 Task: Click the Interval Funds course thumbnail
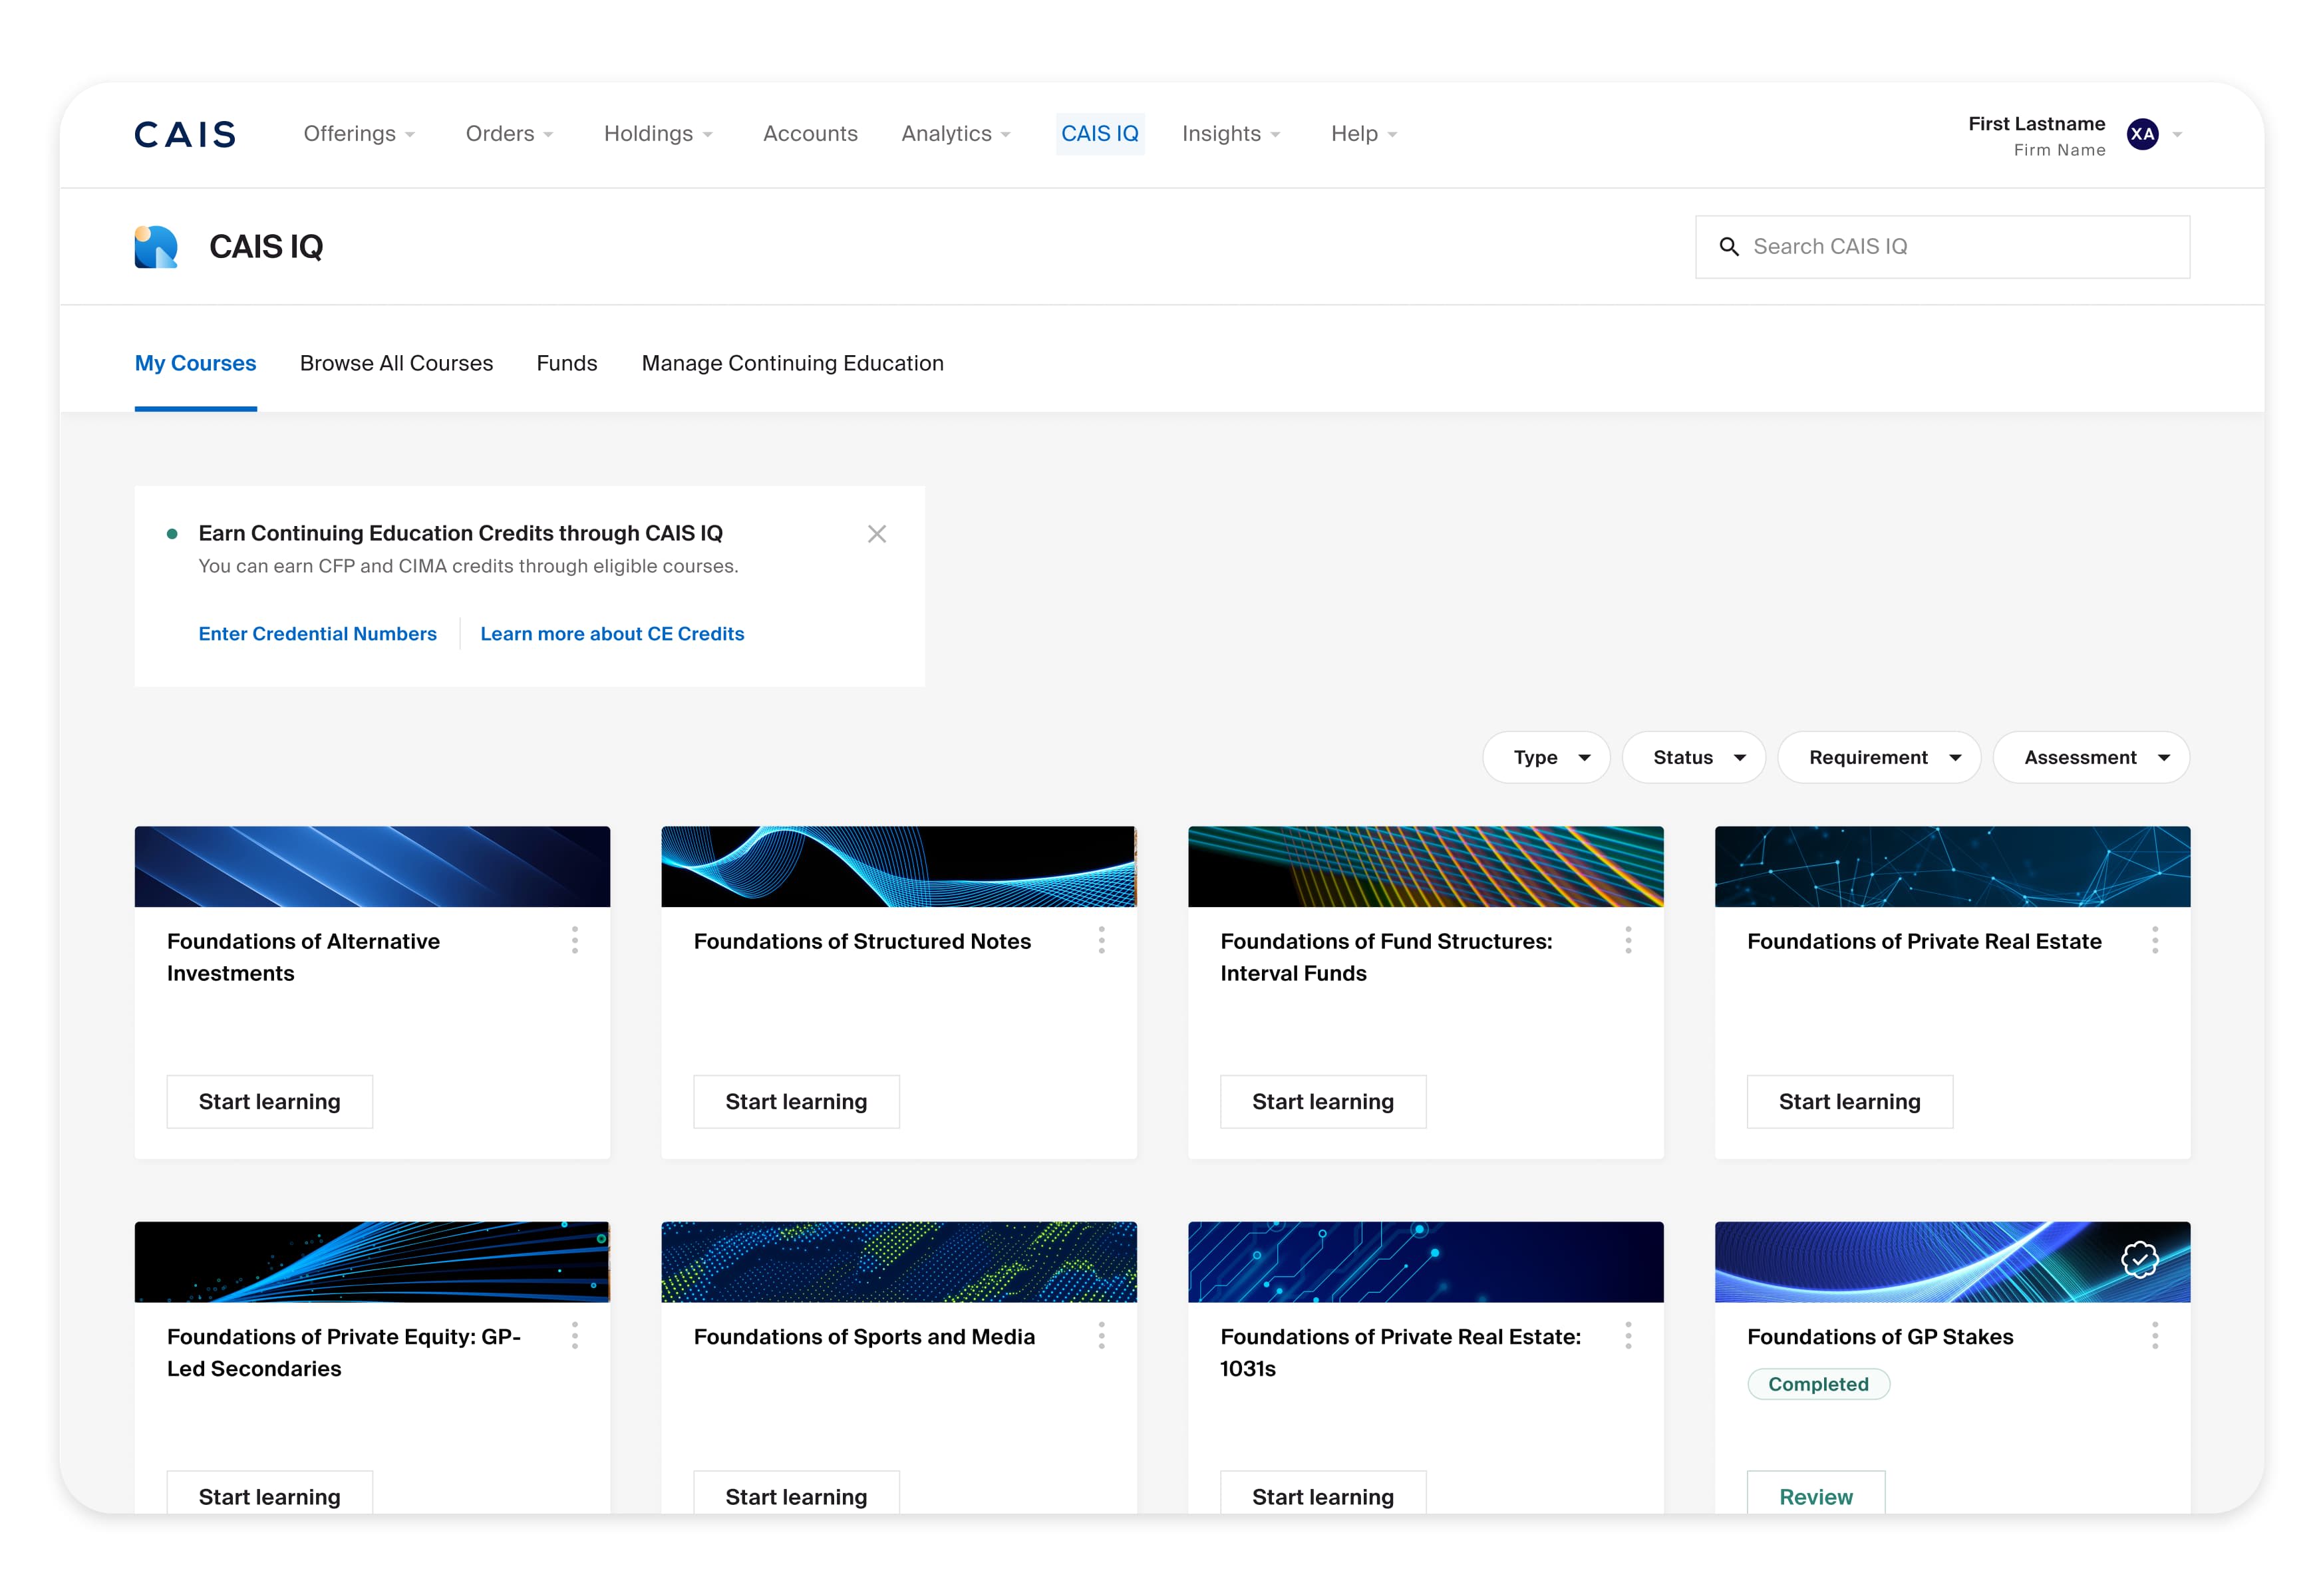pos(1426,866)
